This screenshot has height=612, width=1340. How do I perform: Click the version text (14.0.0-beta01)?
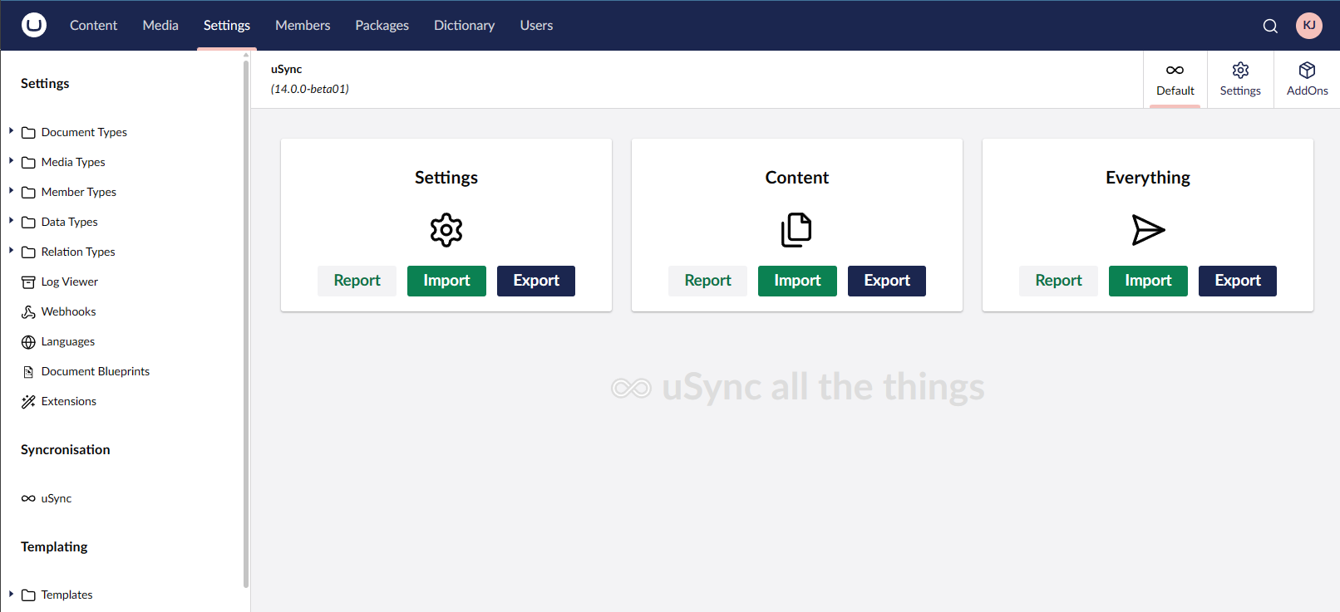[309, 89]
